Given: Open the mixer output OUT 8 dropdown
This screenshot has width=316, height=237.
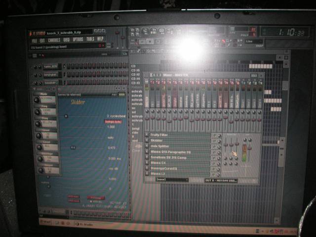Looking at the screenshot, I should [221, 180].
